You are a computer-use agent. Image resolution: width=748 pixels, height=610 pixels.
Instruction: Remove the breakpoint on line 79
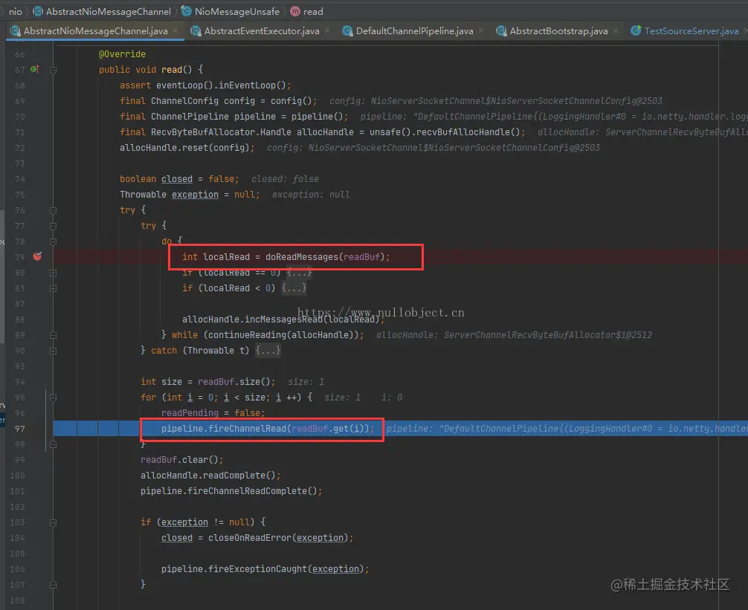coord(37,256)
